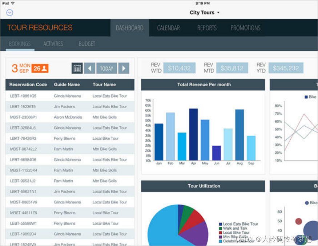Image resolution: width=318 pixels, height=246 pixels.
Task: Switch to the Dashboard tab
Action: (130, 28)
